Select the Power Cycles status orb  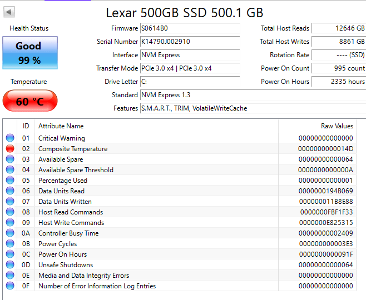pos(10,243)
